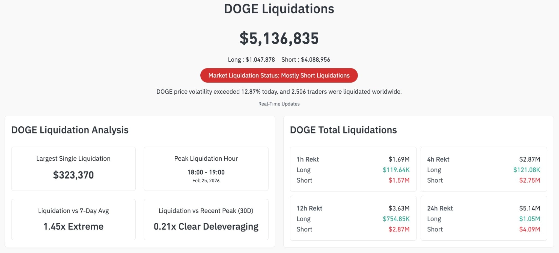This screenshot has height=253, width=559.
Task: Click the Market Liquidation Status red banner
Action: (279, 75)
